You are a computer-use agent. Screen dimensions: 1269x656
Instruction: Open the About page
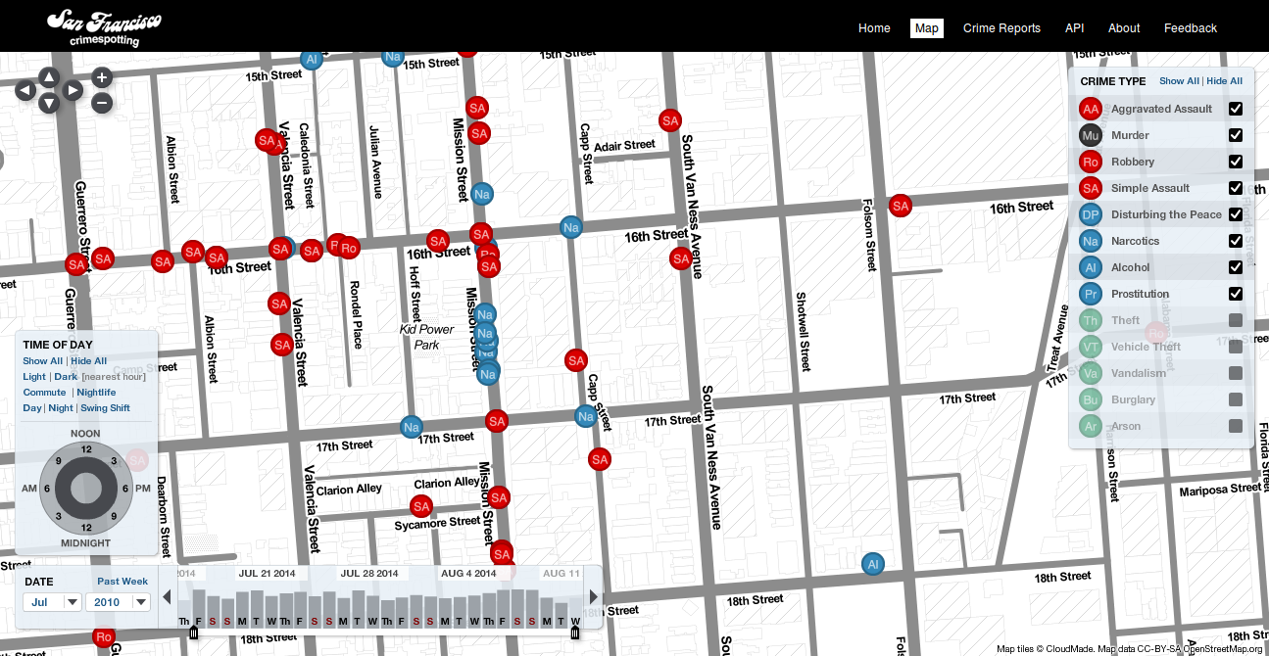coord(1124,28)
